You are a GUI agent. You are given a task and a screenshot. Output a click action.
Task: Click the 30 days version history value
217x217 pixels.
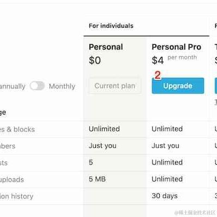(x=165, y=196)
